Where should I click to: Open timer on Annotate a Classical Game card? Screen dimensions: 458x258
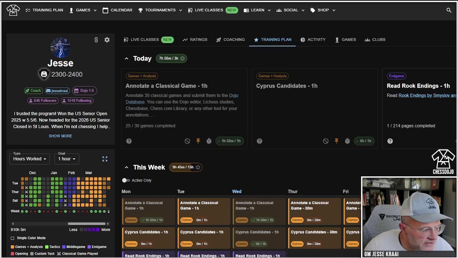(209, 141)
